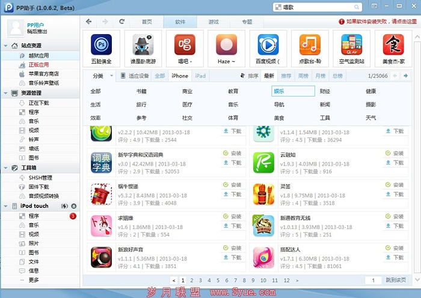Download 搭配达人 with 下载 button
Image resolution: width=421 pixels, height=298 pixels.
coord(395,257)
